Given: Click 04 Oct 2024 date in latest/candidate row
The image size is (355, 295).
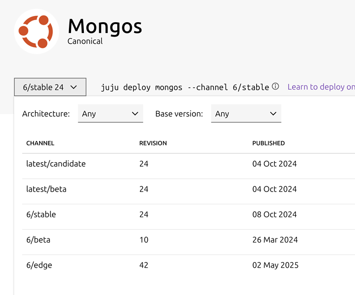Looking at the screenshot, I should tap(274, 164).
